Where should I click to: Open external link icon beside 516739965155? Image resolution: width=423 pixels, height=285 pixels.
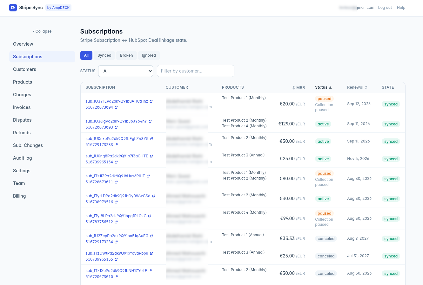pos(116,259)
